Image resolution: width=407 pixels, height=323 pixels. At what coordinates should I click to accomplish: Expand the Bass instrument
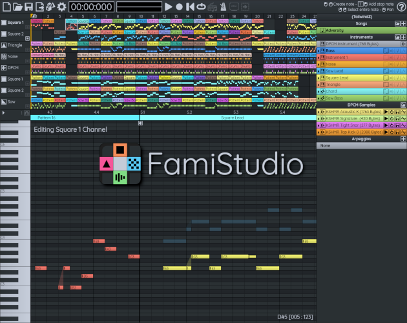click(318, 51)
